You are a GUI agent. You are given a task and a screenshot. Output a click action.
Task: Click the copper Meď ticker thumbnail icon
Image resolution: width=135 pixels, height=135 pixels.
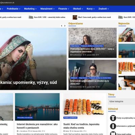coord(75,17)
